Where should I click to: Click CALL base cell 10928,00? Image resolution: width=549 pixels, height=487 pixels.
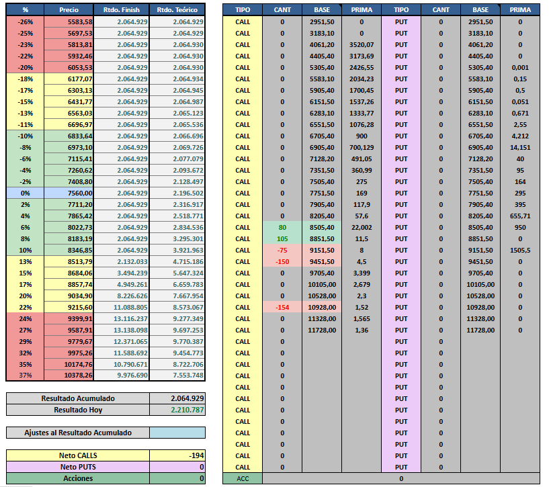pyautogui.click(x=322, y=308)
